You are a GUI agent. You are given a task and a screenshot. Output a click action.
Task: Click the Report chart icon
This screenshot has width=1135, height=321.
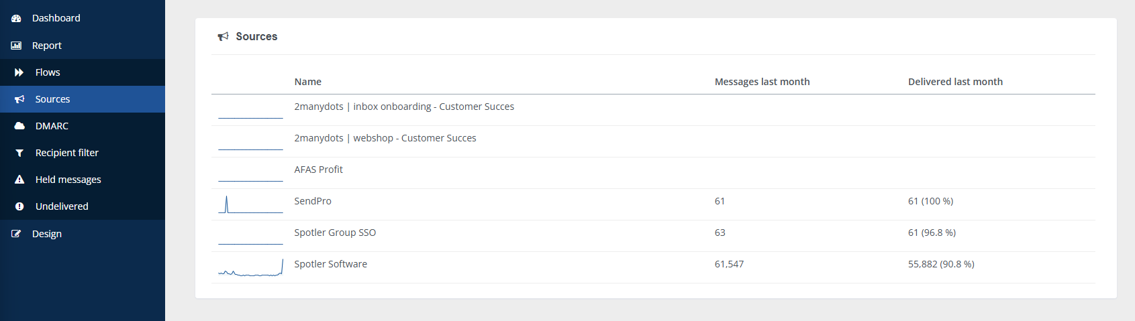click(16, 46)
